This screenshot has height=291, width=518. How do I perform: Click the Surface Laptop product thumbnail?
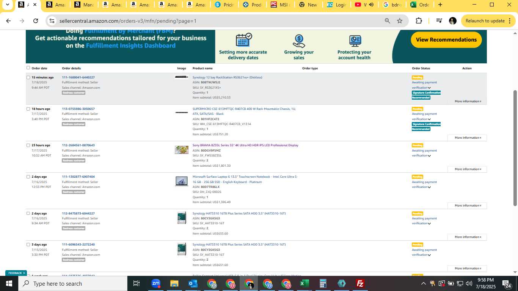coord(182,181)
